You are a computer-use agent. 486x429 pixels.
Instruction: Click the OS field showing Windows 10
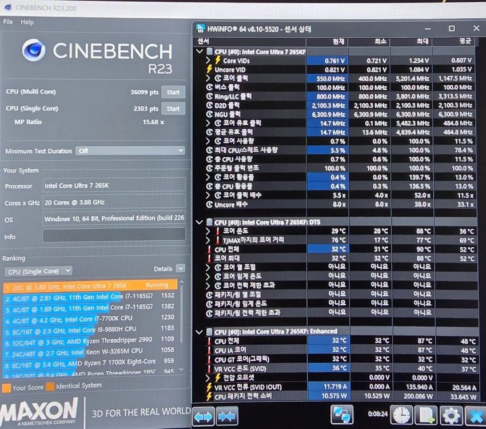click(x=114, y=219)
